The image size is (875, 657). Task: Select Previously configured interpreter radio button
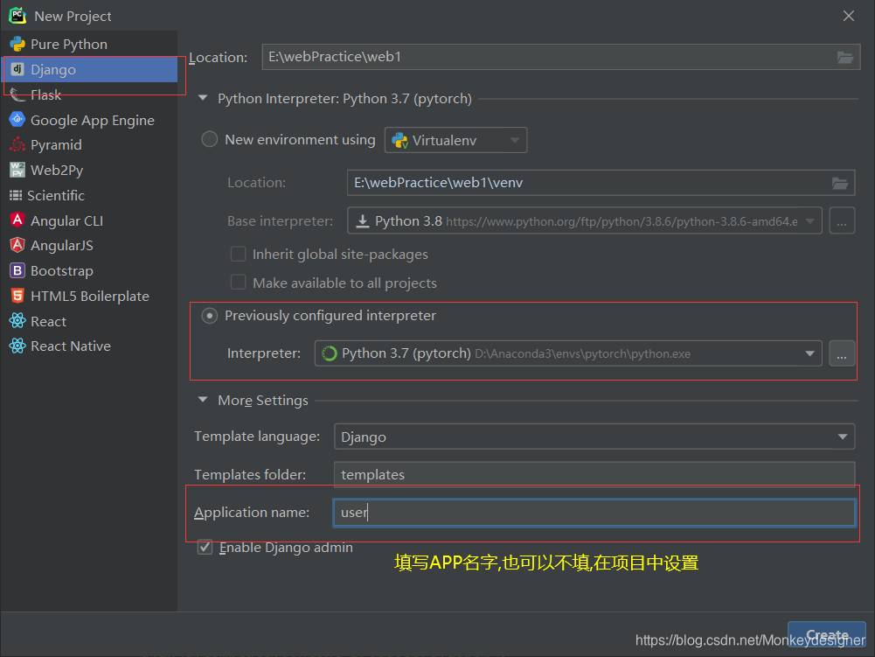pyautogui.click(x=209, y=316)
